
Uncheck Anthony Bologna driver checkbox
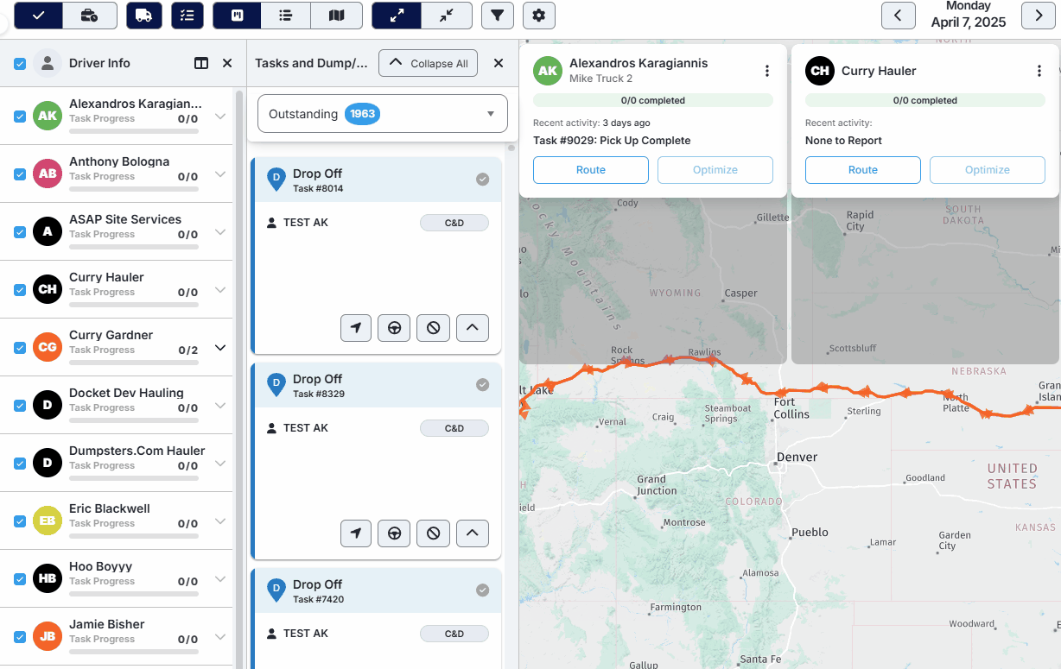20,174
